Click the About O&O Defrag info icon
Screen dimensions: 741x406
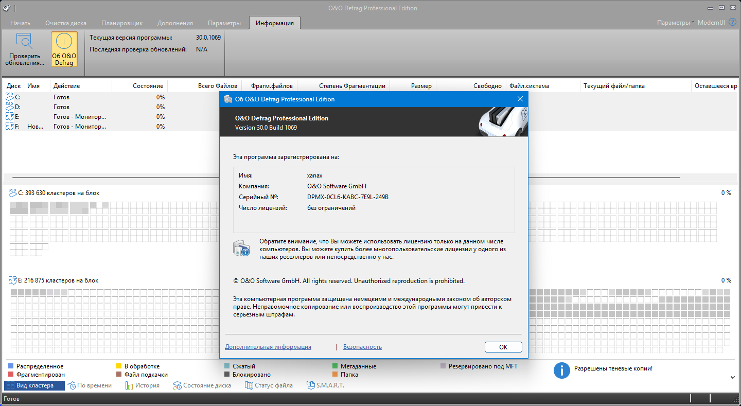pos(64,42)
